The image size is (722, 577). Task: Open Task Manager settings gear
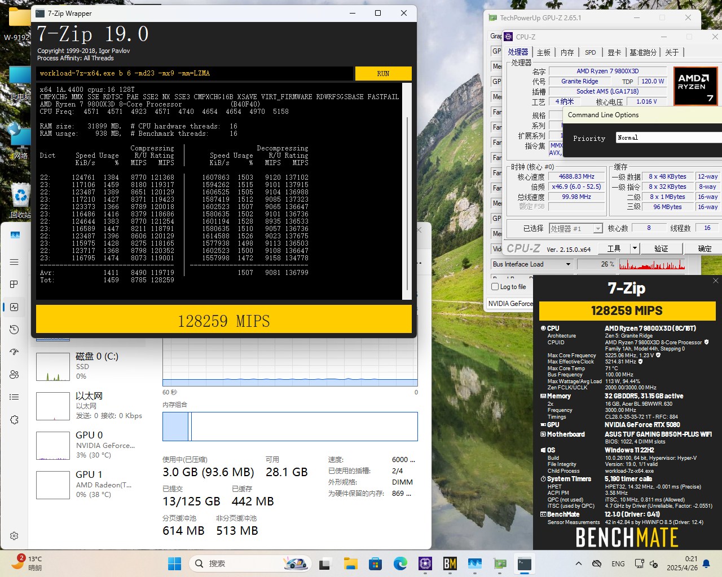(14, 536)
